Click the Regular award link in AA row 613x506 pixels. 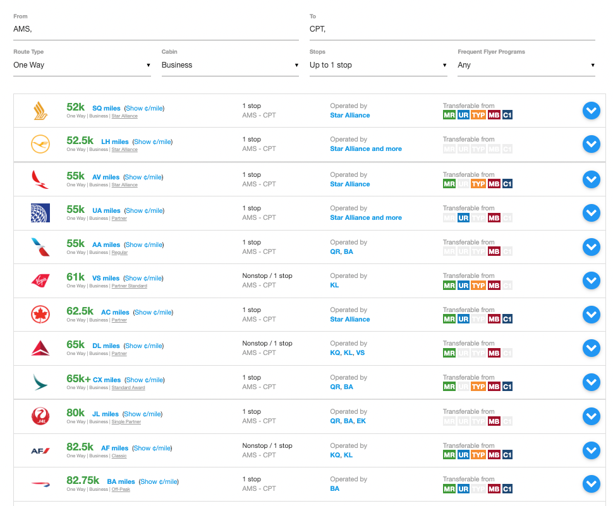[119, 253]
